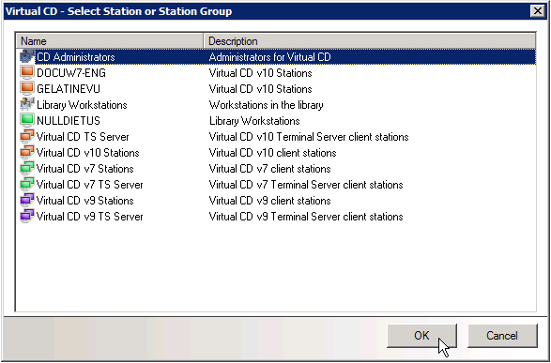Image resolution: width=551 pixels, height=363 pixels.
Task: Sort list by the Name column header
Action: (110, 41)
